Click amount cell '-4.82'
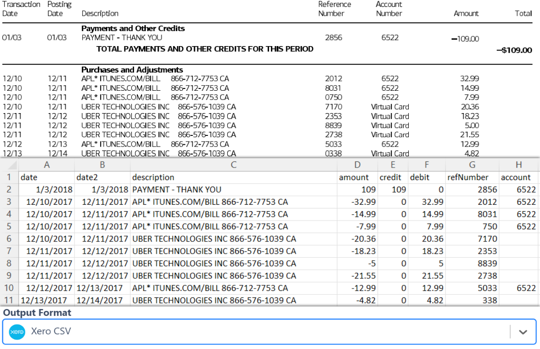This screenshot has width=540, height=349. tap(357, 301)
